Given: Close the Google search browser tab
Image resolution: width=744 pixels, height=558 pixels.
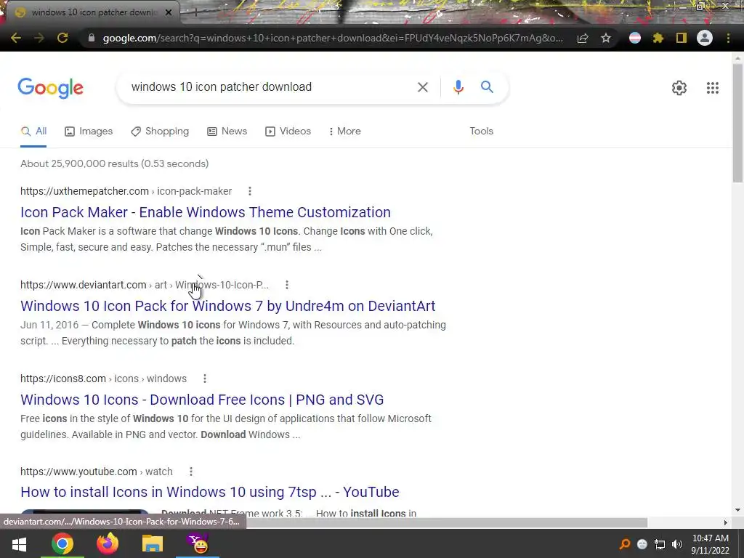Looking at the screenshot, I should [169, 12].
